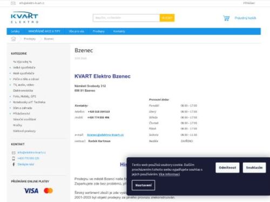Click the Přijímáme online platby heading
The width and height of the screenshot is (270, 202).
[x=30, y=182]
